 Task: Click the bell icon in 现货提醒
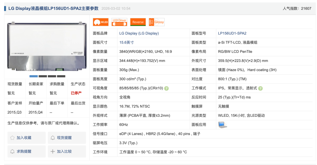point(53,138)
